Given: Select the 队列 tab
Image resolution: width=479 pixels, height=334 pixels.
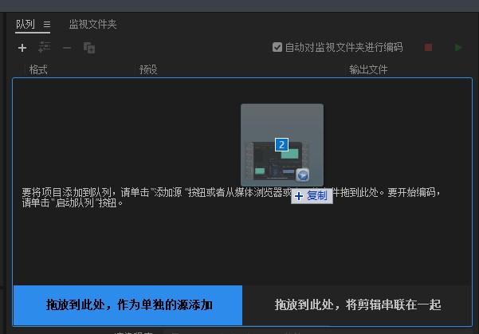Looking at the screenshot, I should click(26, 24).
